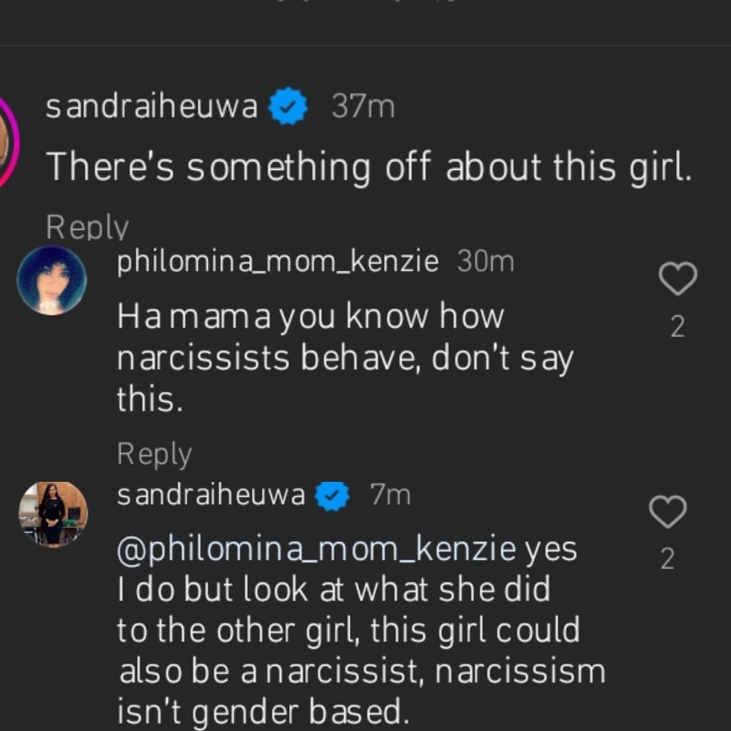Click the 30m timestamp
Viewport: 731px width, 731px height.
[485, 262]
